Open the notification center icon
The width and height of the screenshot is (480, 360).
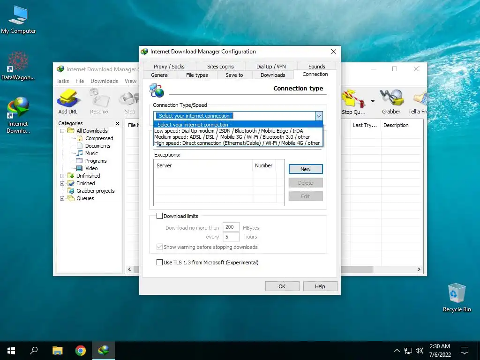coord(465,351)
